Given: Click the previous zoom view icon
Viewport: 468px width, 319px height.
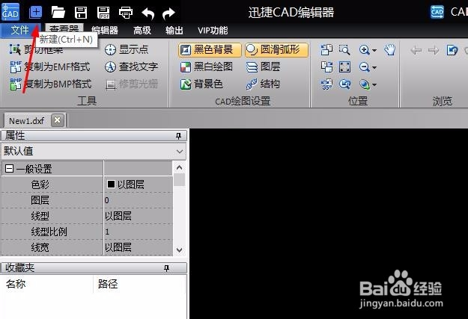Looking at the screenshot, I should point(344,84).
